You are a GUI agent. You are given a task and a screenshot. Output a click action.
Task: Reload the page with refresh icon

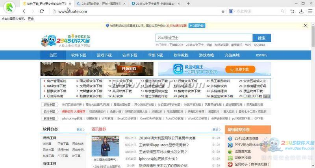pos(42,11)
